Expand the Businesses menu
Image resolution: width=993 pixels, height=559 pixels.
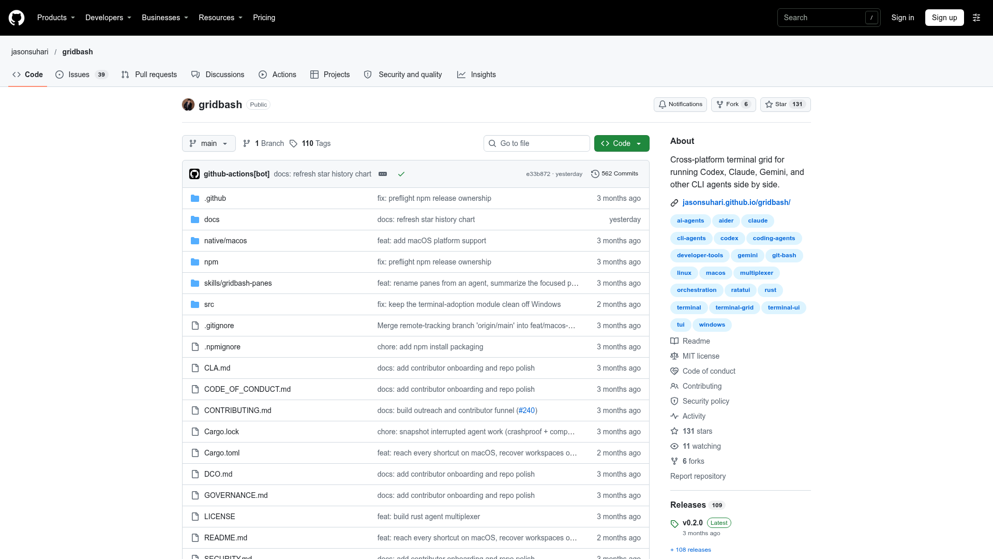click(x=165, y=18)
